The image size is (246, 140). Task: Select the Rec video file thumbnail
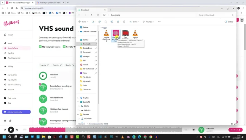126,33
